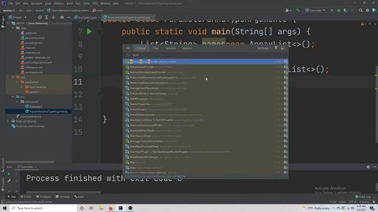Open the Windows Start menu
378x212 pixels.
pyautogui.click(x=5, y=208)
